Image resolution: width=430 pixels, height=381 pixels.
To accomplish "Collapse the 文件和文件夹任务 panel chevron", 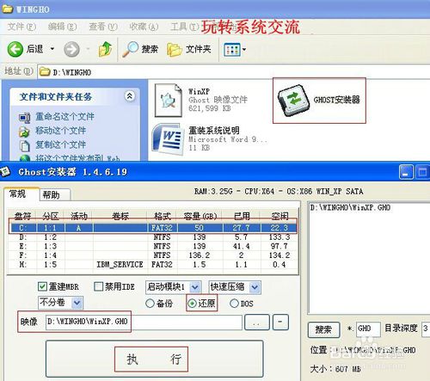I will [x=130, y=96].
